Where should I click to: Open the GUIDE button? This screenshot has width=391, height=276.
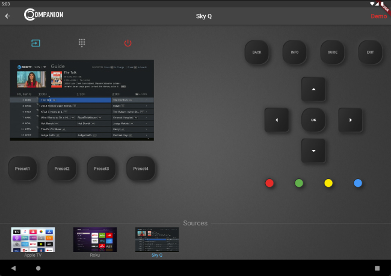(333, 52)
